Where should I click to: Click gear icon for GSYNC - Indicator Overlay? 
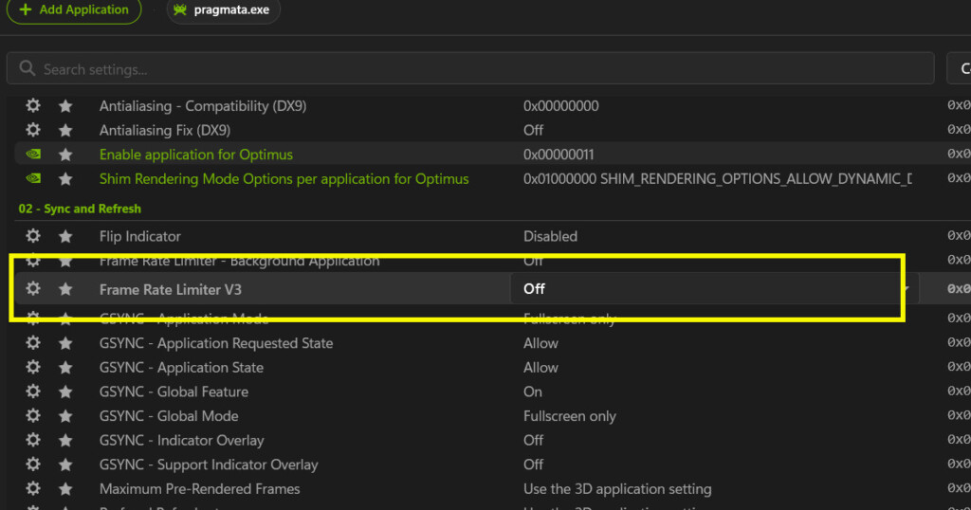click(33, 440)
